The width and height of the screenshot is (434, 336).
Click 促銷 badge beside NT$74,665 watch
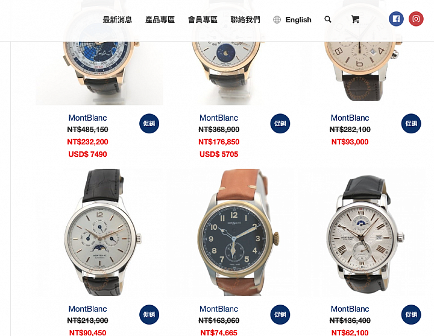click(x=280, y=315)
